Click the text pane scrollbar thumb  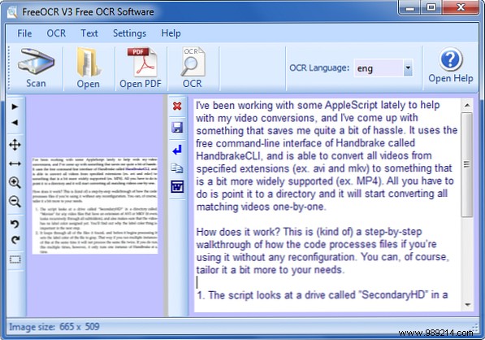(467, 165)
